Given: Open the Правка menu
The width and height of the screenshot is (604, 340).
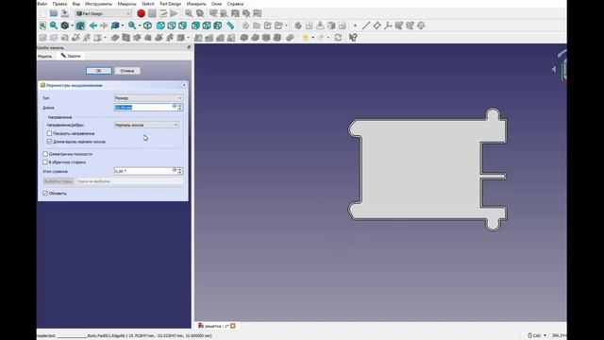Looking at the screenshot, I should pyautogui.click(x=59, y=4).
